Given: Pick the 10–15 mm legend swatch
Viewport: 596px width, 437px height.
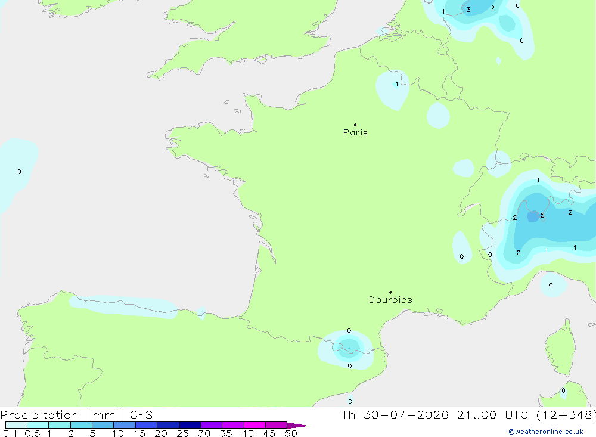Looking at the screenshot, I should [125, 425].
